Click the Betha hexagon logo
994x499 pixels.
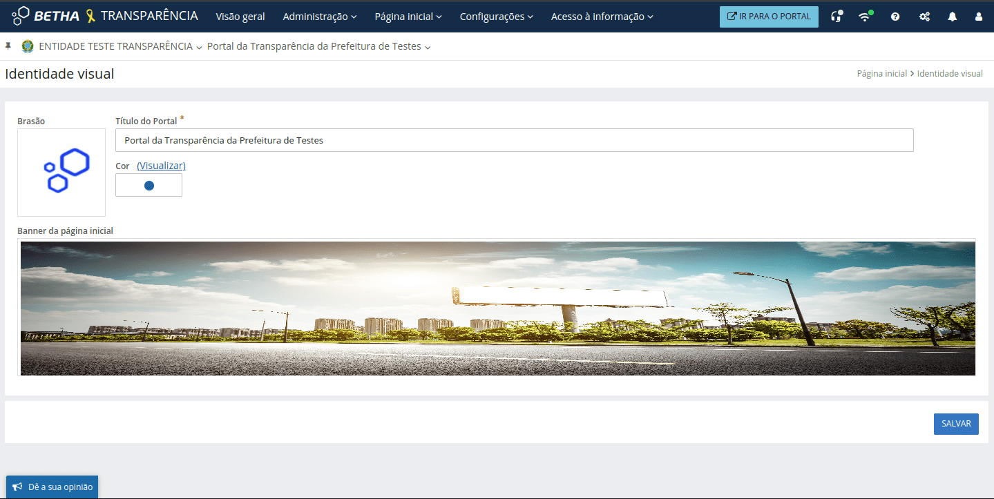tap(21, 16)
